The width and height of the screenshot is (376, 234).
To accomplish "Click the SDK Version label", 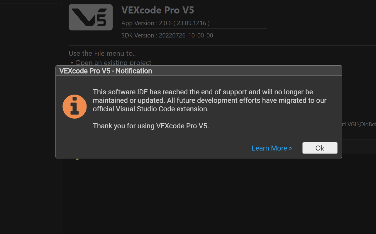I will point(167,35).
